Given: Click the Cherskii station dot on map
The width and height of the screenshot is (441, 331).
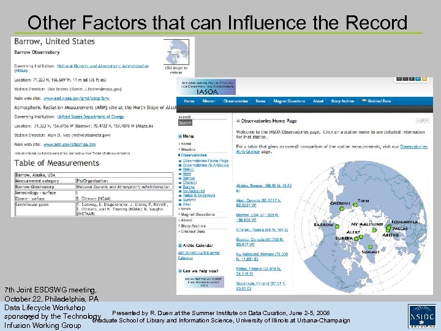Looking at the screenshot, I should click(341, 209).
